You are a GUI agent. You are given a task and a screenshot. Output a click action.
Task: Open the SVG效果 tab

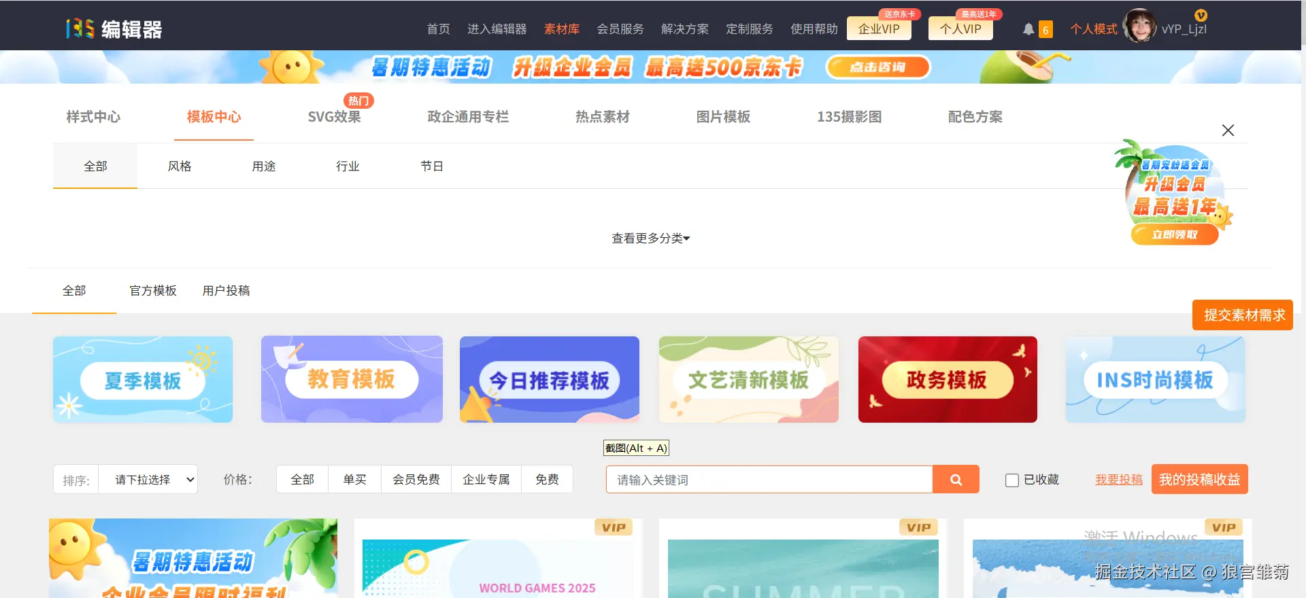click(x=334, y=117)
